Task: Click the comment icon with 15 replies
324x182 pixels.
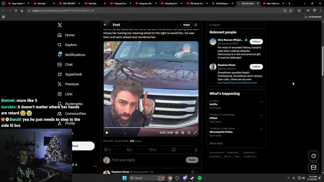Action: click(107, 150)
